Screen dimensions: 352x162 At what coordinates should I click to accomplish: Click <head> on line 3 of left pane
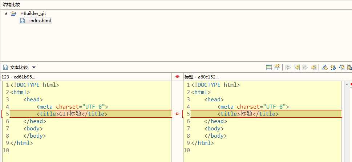point(33,100)
